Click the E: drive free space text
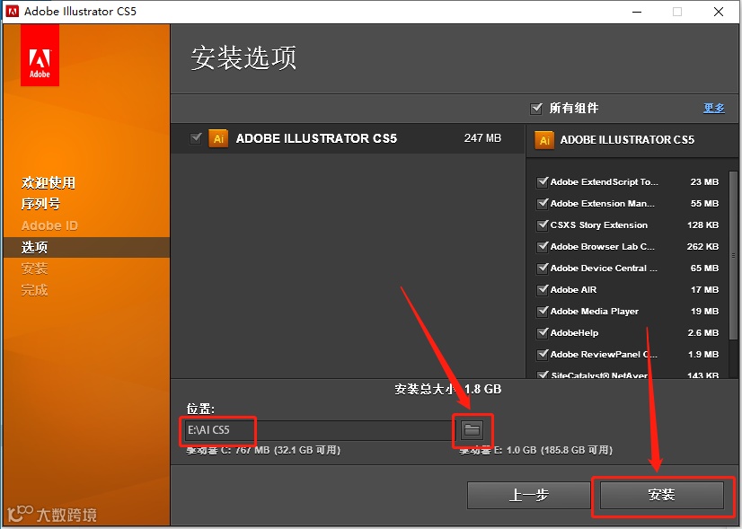The width and height of the screenshot is (742, 529). [535, 450]
